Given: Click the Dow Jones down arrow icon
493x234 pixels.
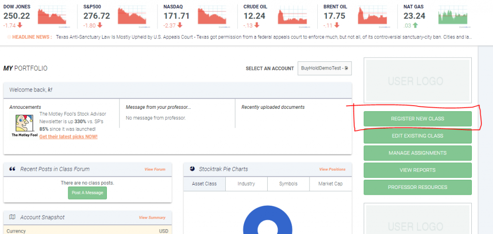Looking at the screenshot, I should 20,25.
